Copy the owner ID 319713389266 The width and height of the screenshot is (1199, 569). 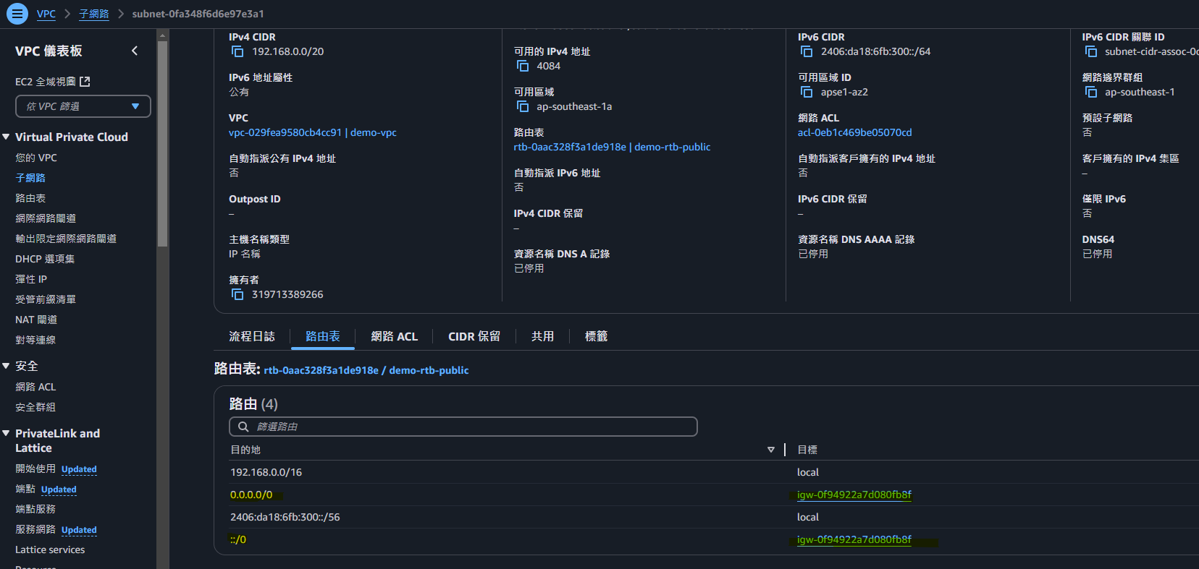click(237, 294)
